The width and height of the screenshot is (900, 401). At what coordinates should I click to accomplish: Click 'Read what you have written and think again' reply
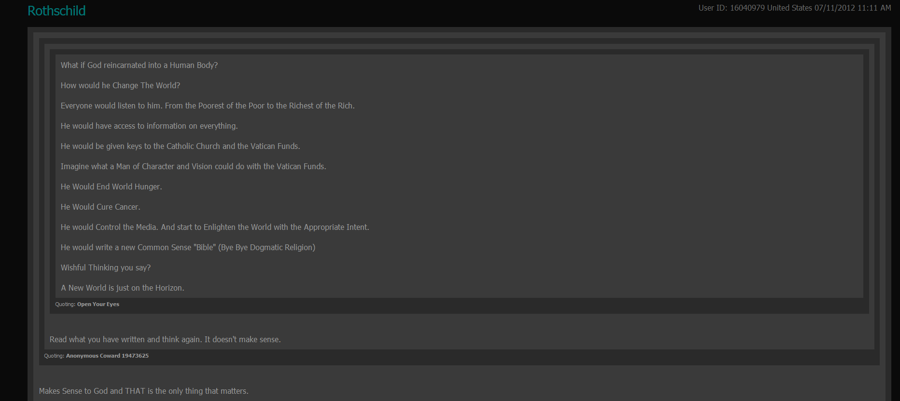tap(165, 339)
